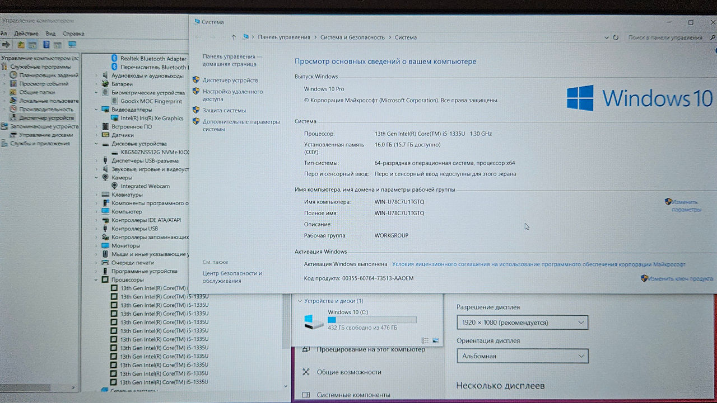This screenshot has width=717, height=403.
Task: Expand Контроллеры USB category
Action: (x=96, y=229)
